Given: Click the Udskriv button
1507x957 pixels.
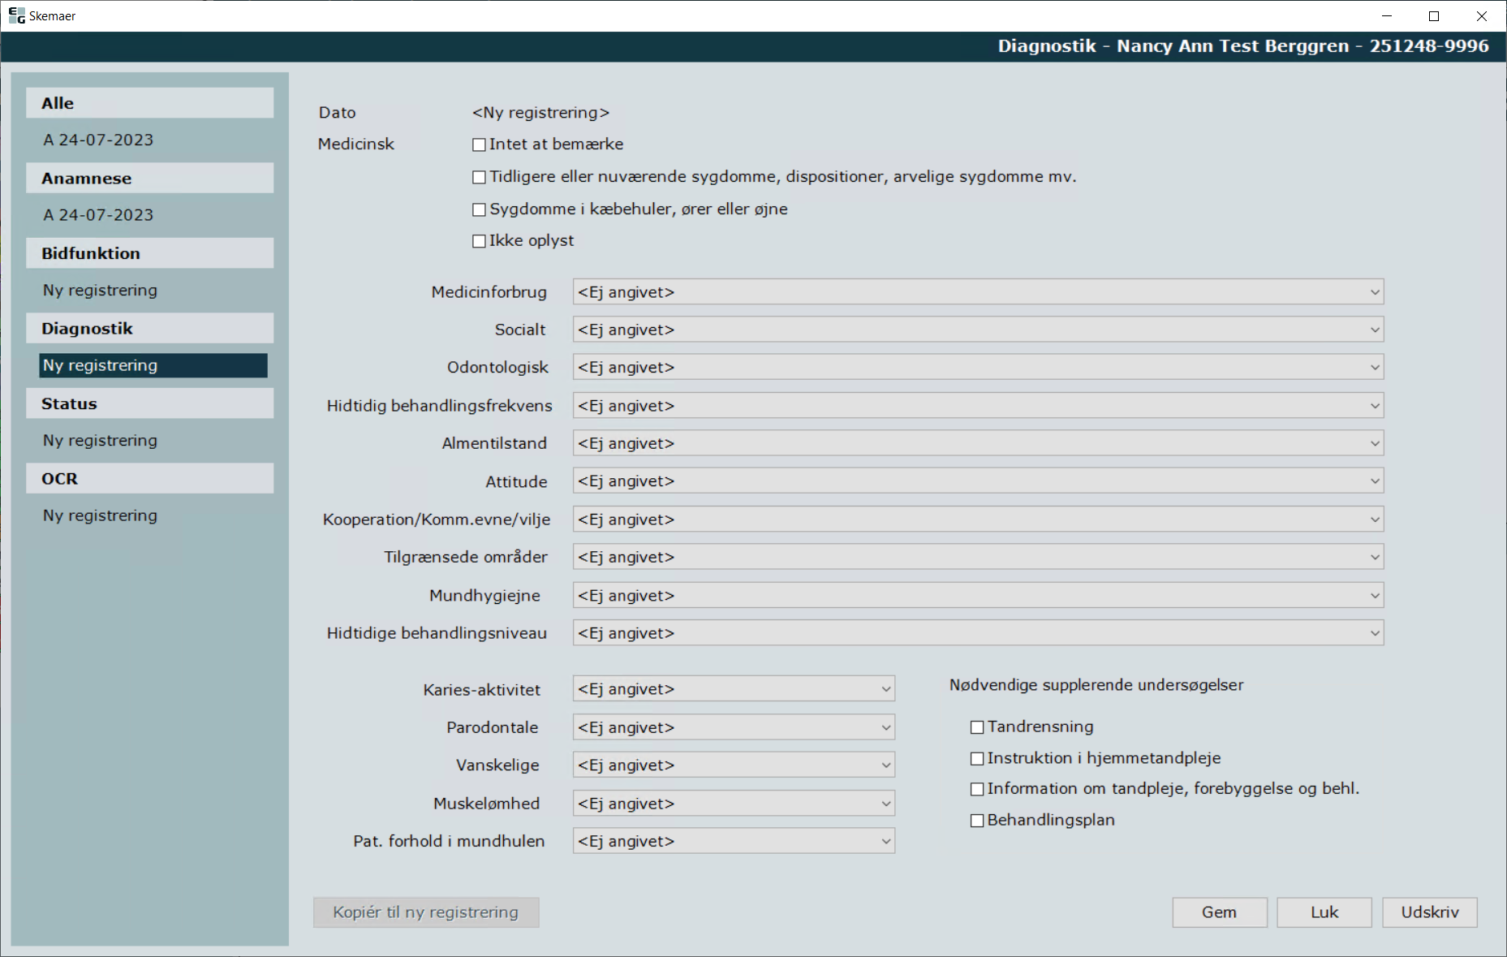Looking at the screenshot, I should [1430, 912].
